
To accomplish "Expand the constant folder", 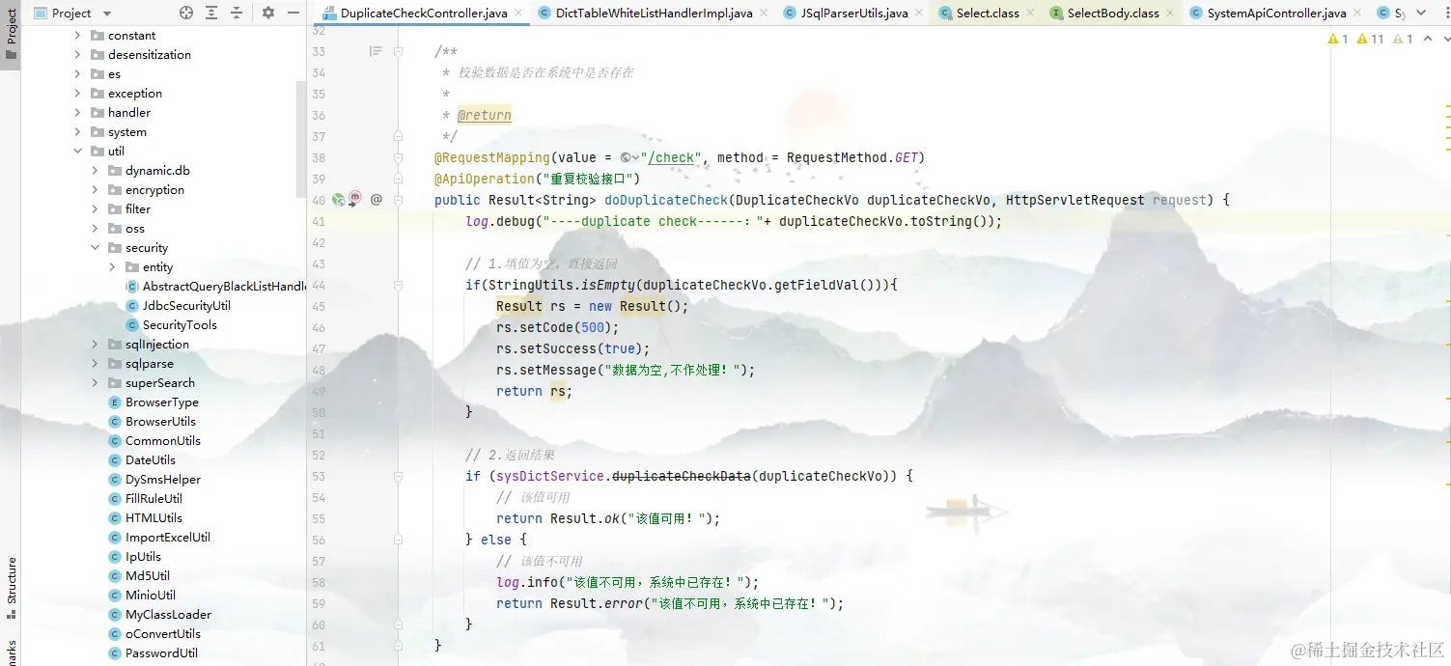I will [77, 36].
